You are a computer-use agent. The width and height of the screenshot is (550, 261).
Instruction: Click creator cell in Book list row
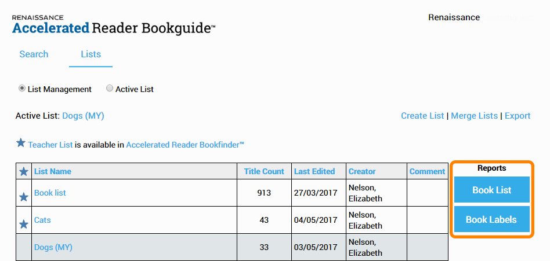[377, 193]
